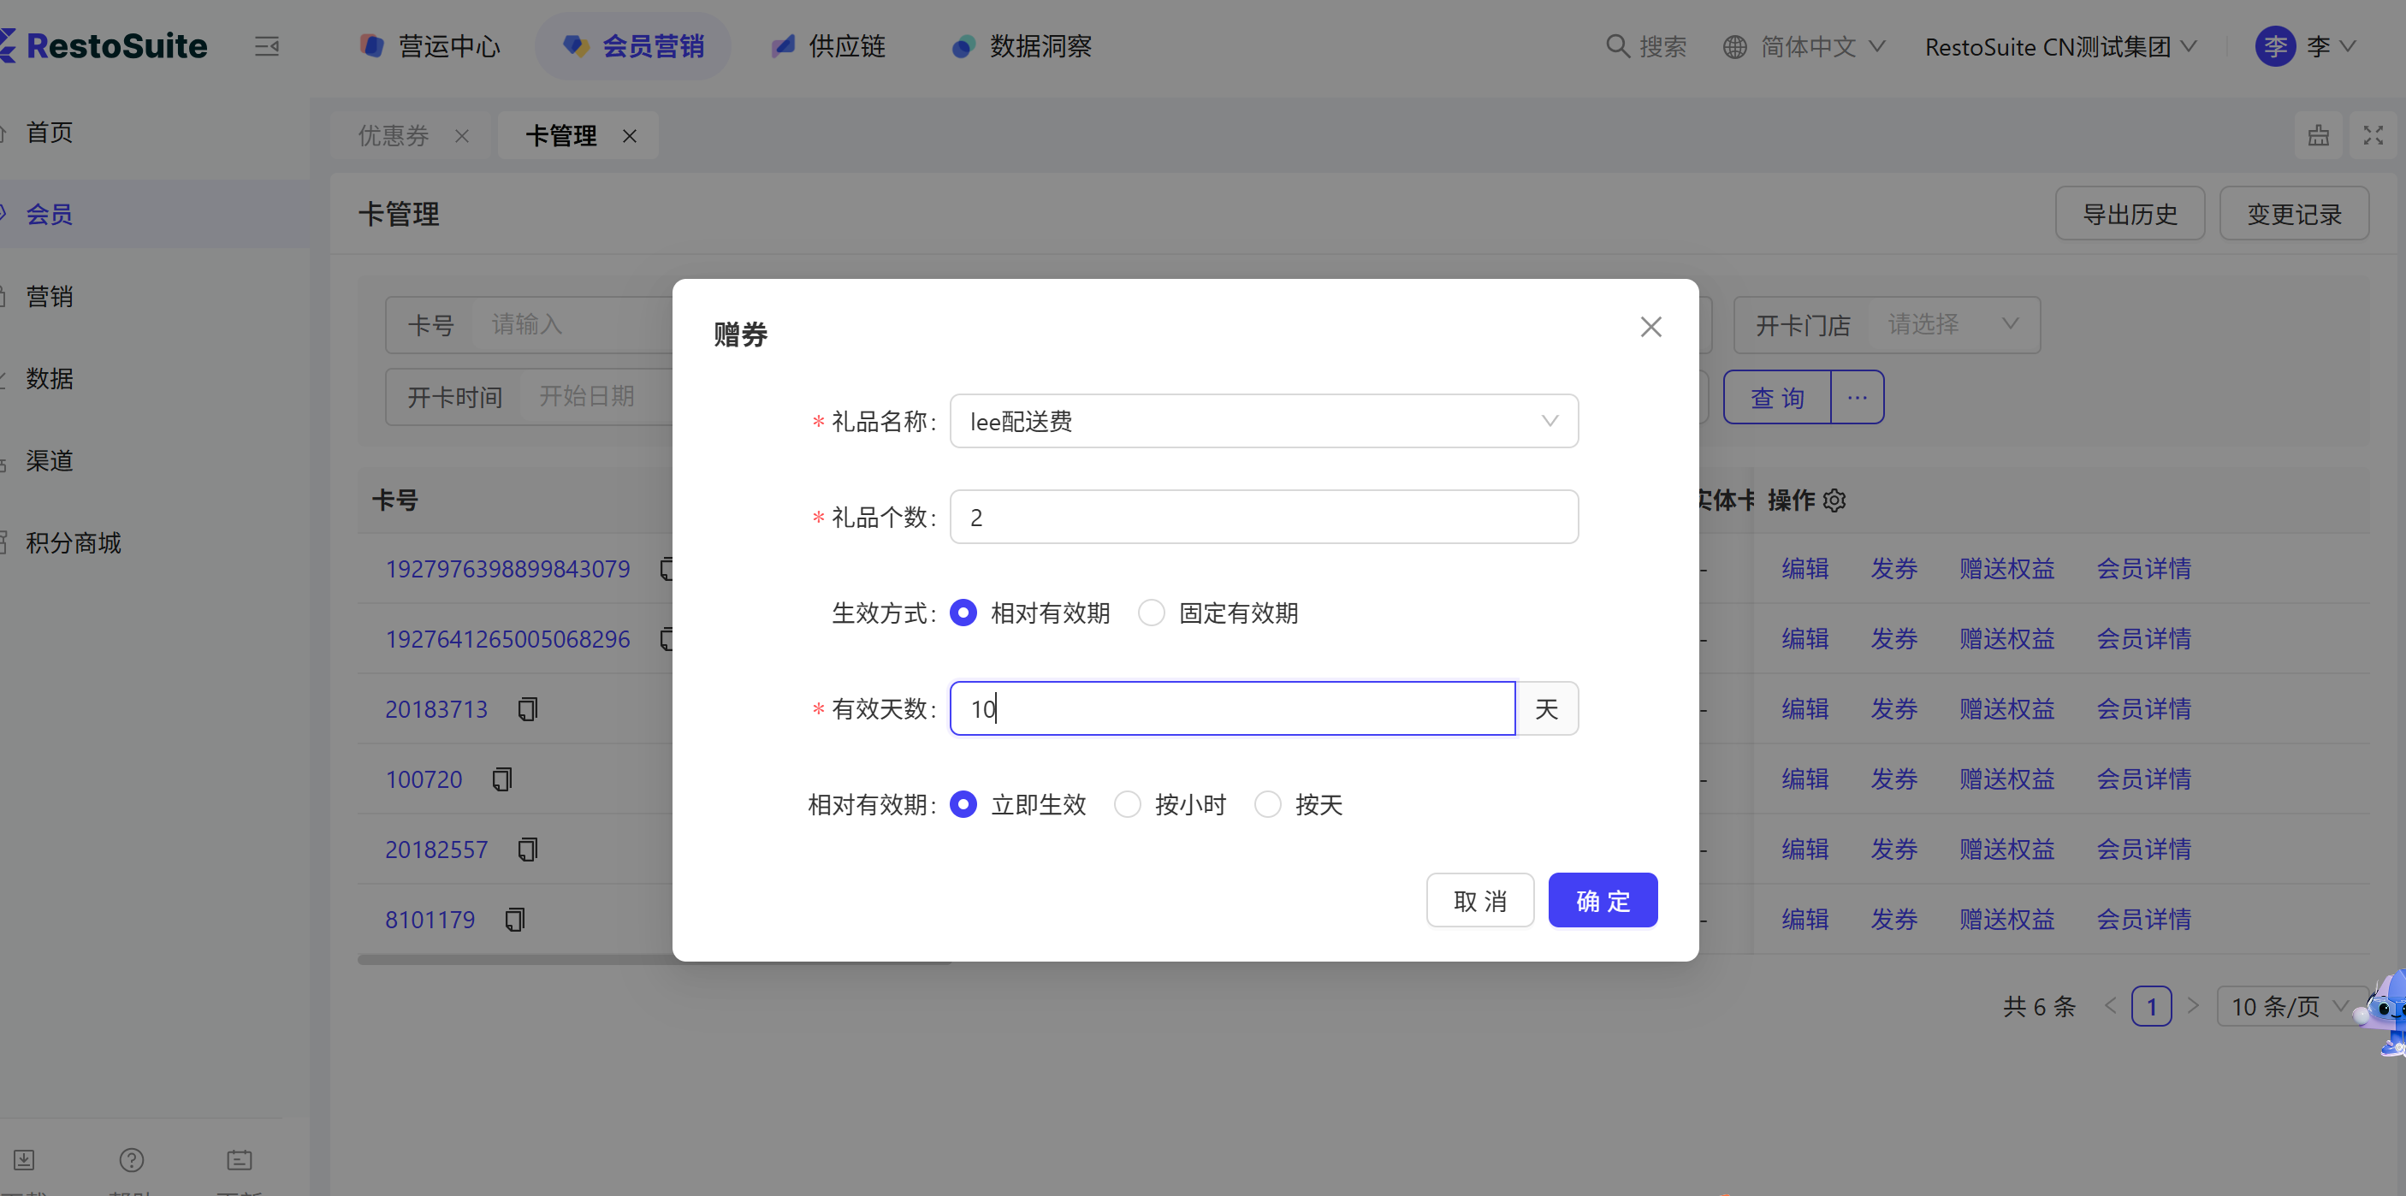Copy card number 100720 with copy icon
Screen dimensions: 2406x1196
click(x=501, y=779)
